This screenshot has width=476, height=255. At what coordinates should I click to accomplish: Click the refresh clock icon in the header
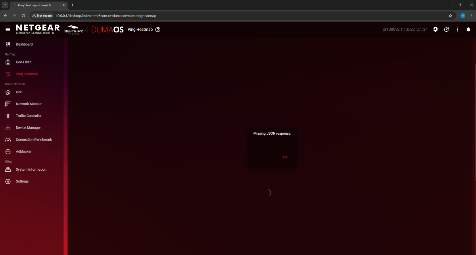[x=447, y=30]
